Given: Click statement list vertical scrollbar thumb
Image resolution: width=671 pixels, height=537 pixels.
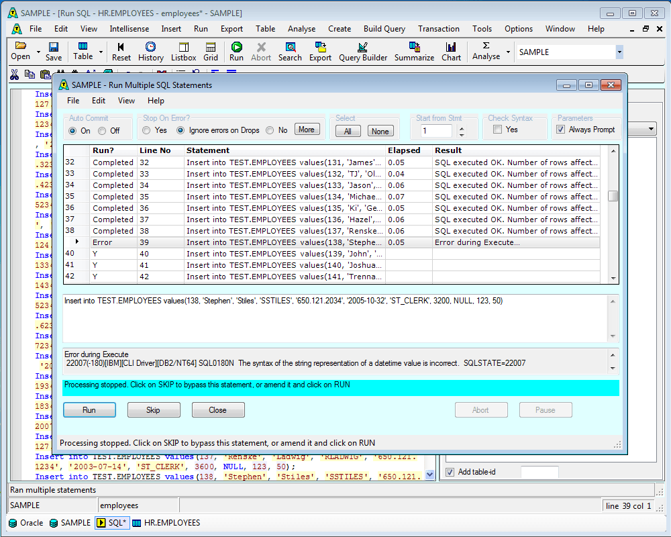Looking at the screenshot, I should pyautogui.click(x=613, y=196).
